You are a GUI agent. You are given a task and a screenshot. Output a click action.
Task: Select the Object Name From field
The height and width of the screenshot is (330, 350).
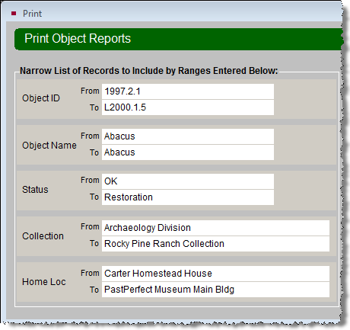tap(188, 136)
